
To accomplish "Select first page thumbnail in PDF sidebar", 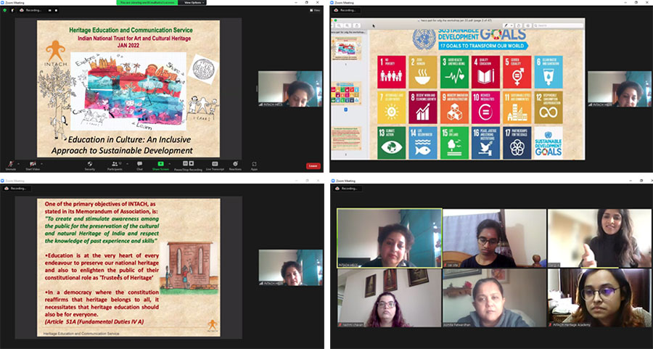I will [347, 49].
